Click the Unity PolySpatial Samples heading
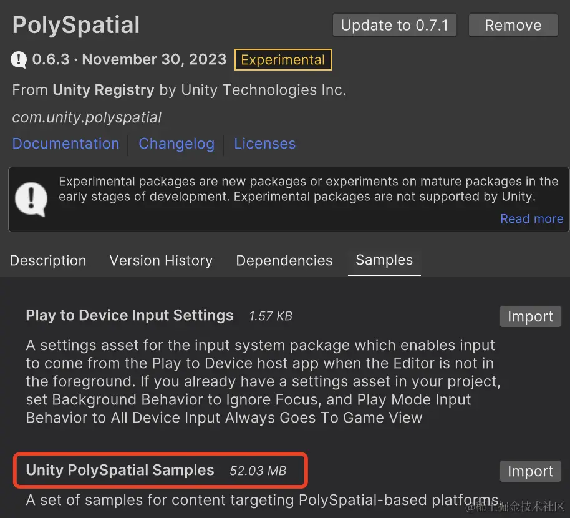This screenshot has width=570, height=518. 120,470
